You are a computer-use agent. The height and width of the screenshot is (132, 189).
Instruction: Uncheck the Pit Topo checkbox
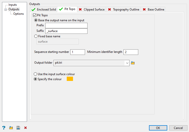click(35, 15)
